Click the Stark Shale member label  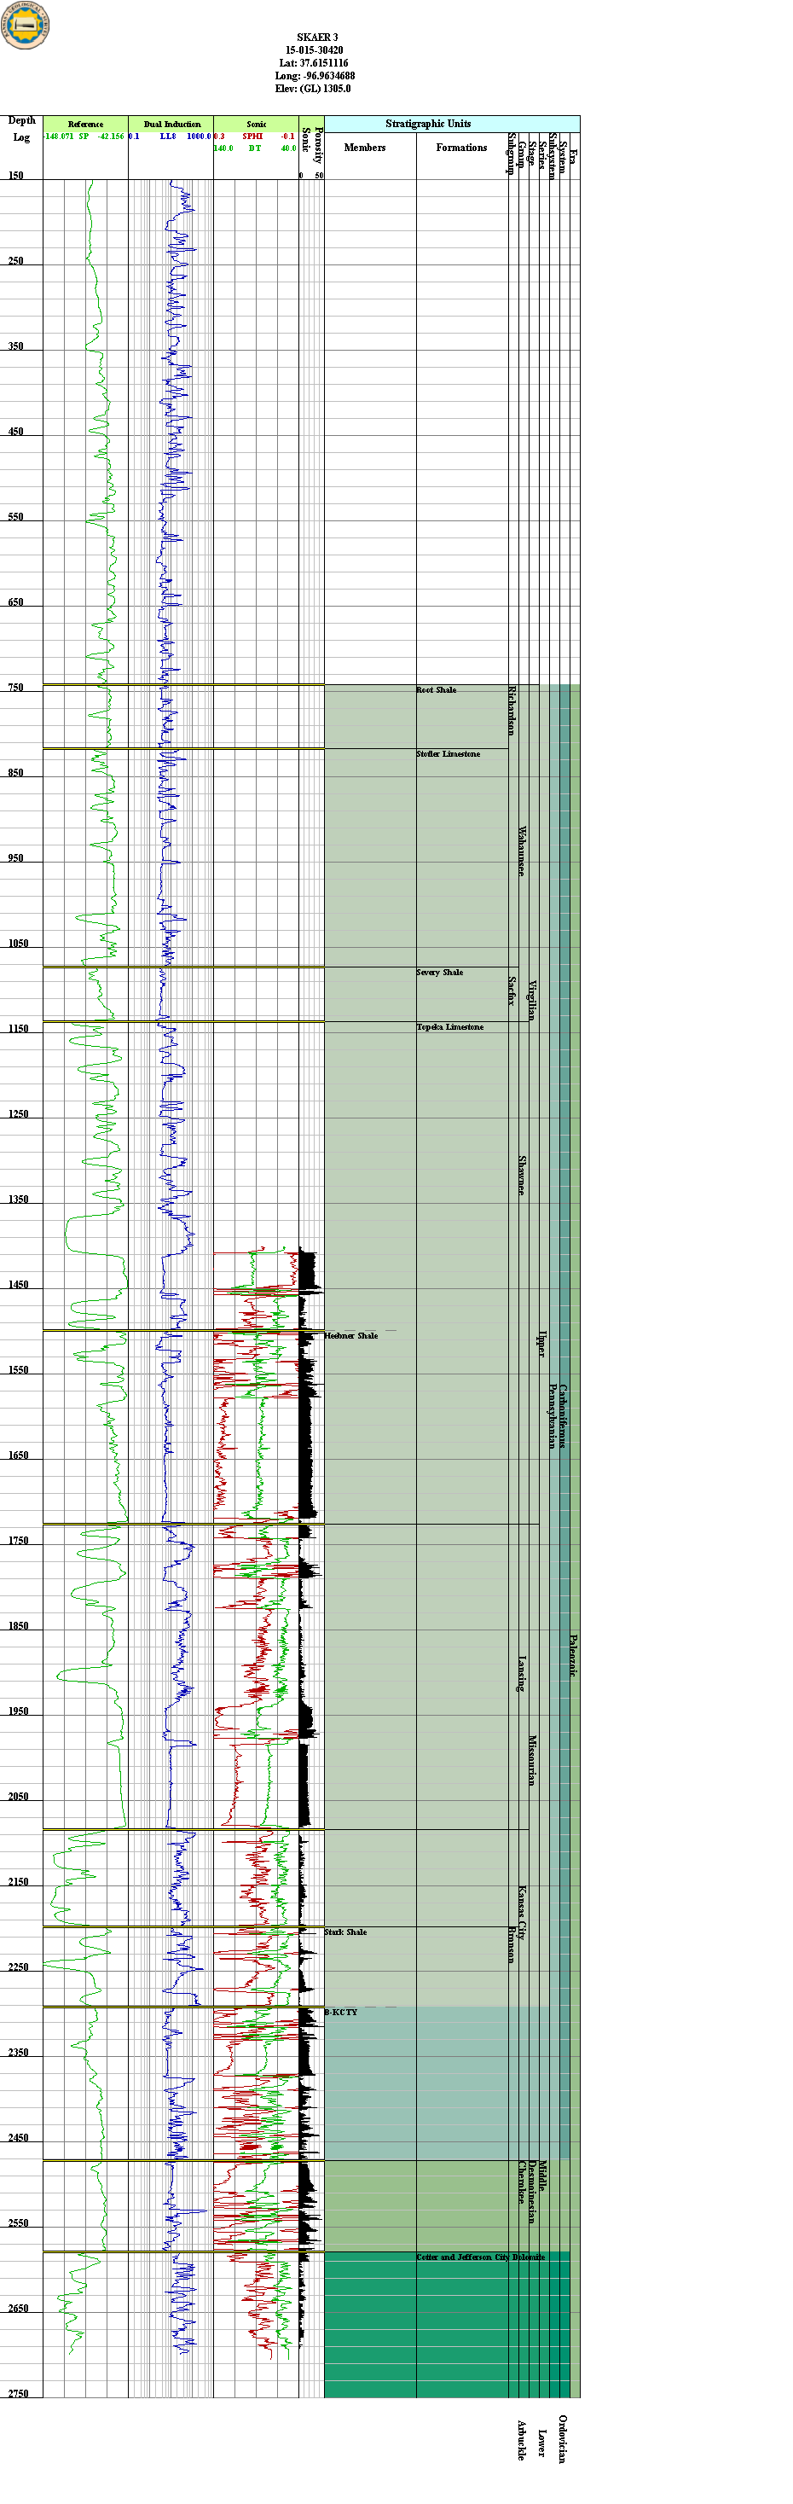346,1932
